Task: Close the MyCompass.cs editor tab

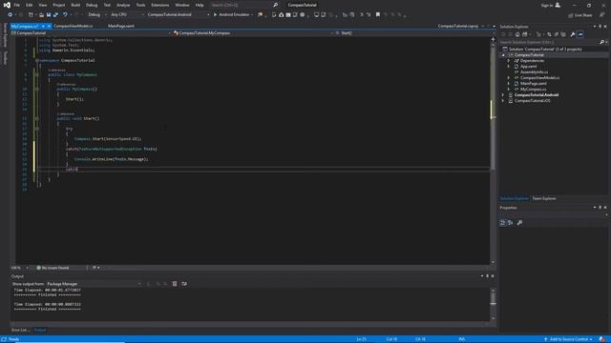Action: [49, 26]
